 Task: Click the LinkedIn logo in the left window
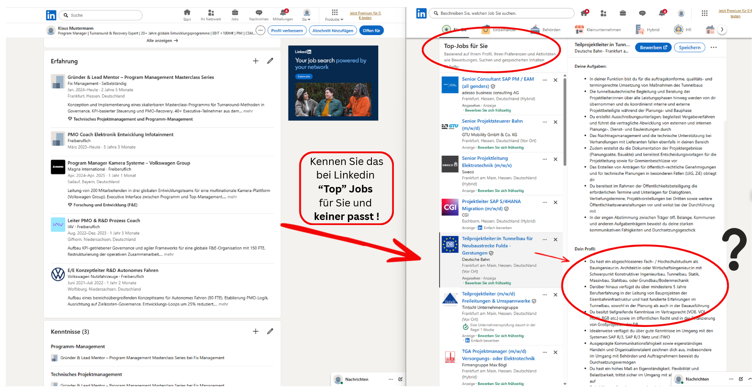click(51, 16)
